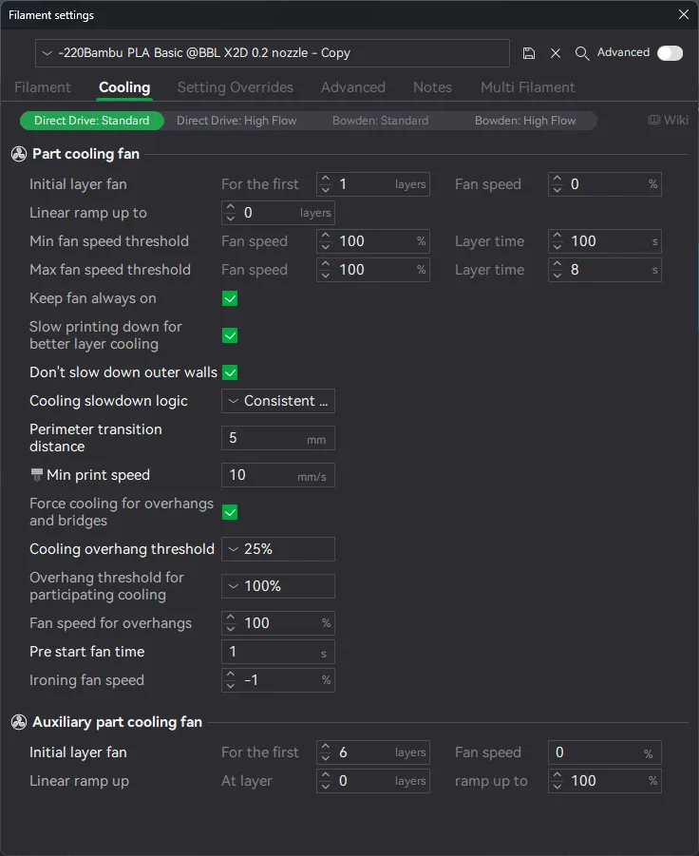Image resolution: width=699 pixels, height=856 pixels.
Task: Adjust Min fan speed threshold Layer time stepper
Action: (557, 241)
